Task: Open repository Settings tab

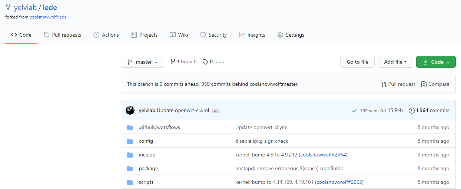Action: pos(291,35)
